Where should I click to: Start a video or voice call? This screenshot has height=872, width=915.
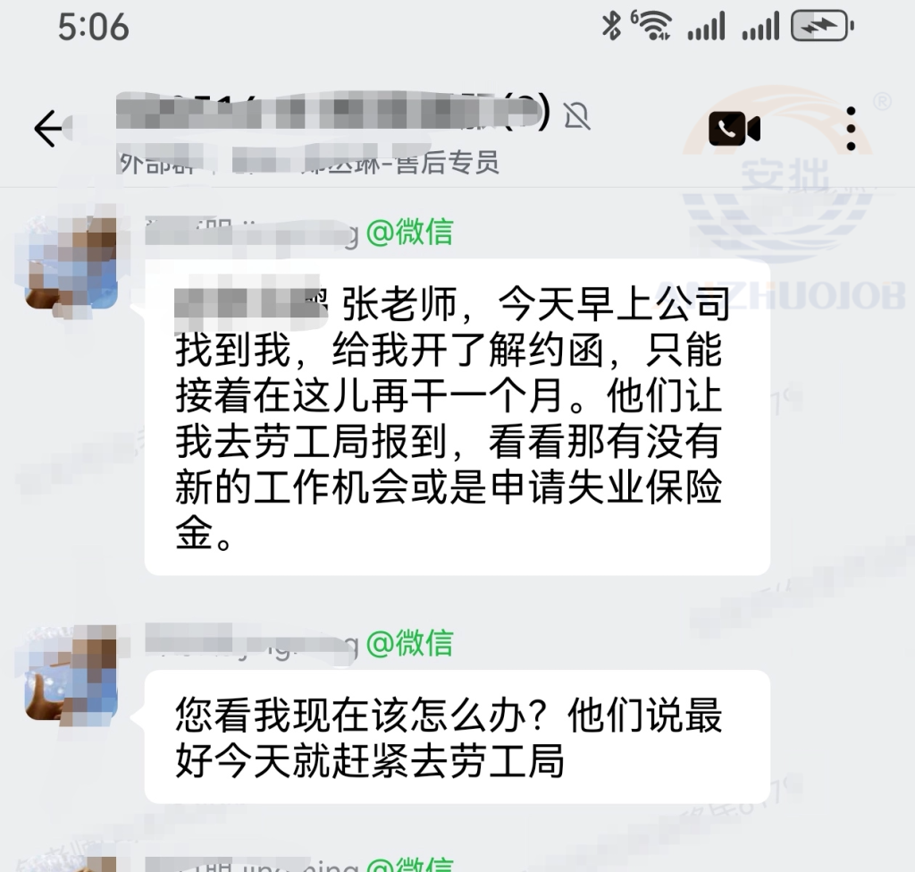click(x=735, y=128)
